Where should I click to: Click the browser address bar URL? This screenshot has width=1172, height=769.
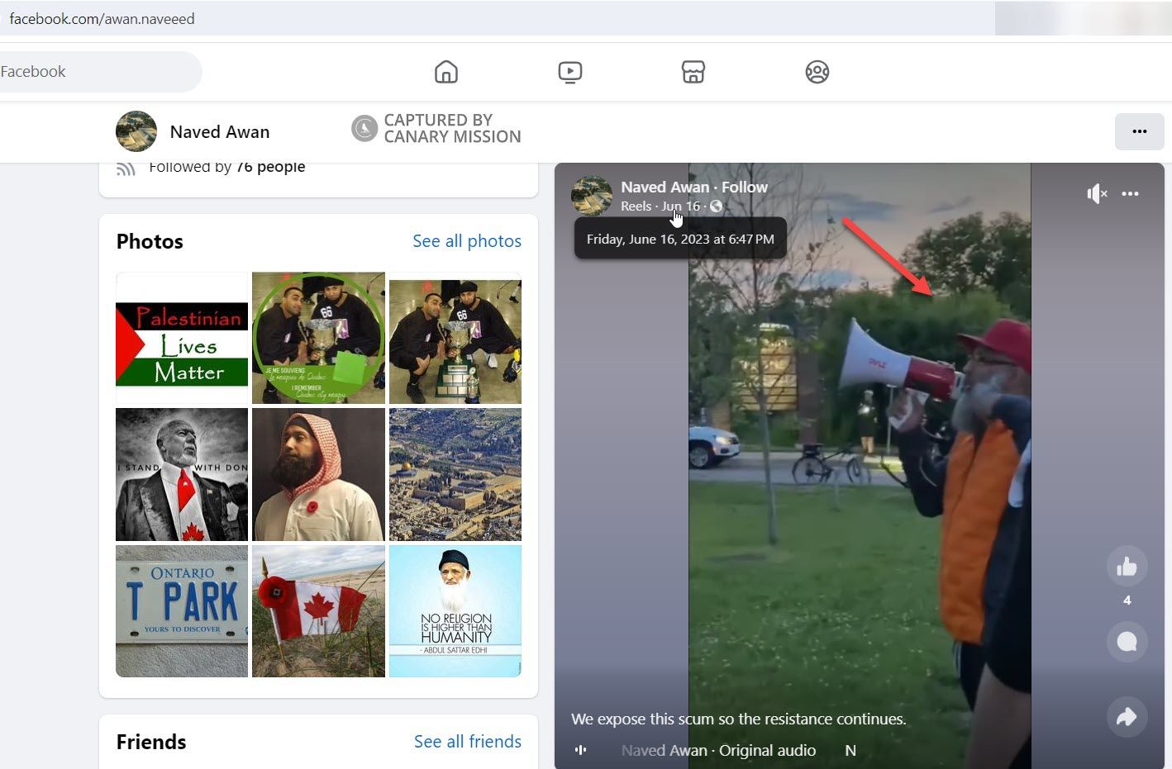(x=102, y=18)
